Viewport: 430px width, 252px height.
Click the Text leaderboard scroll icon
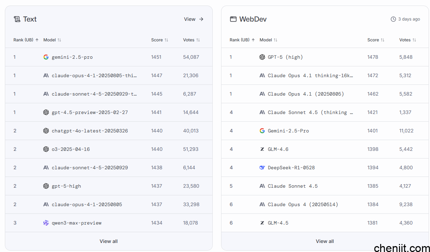click(17, 19)
